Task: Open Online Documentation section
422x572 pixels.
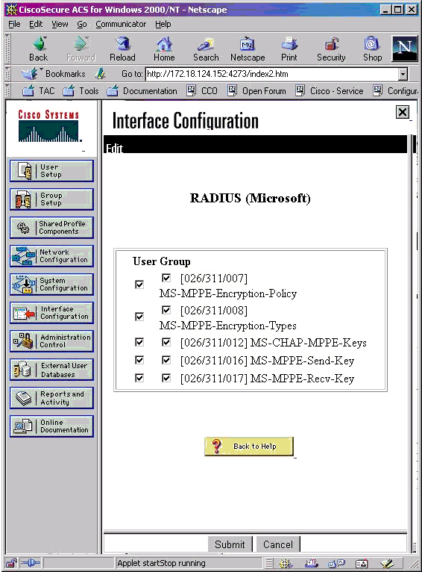Action: (x=51, y=426)
